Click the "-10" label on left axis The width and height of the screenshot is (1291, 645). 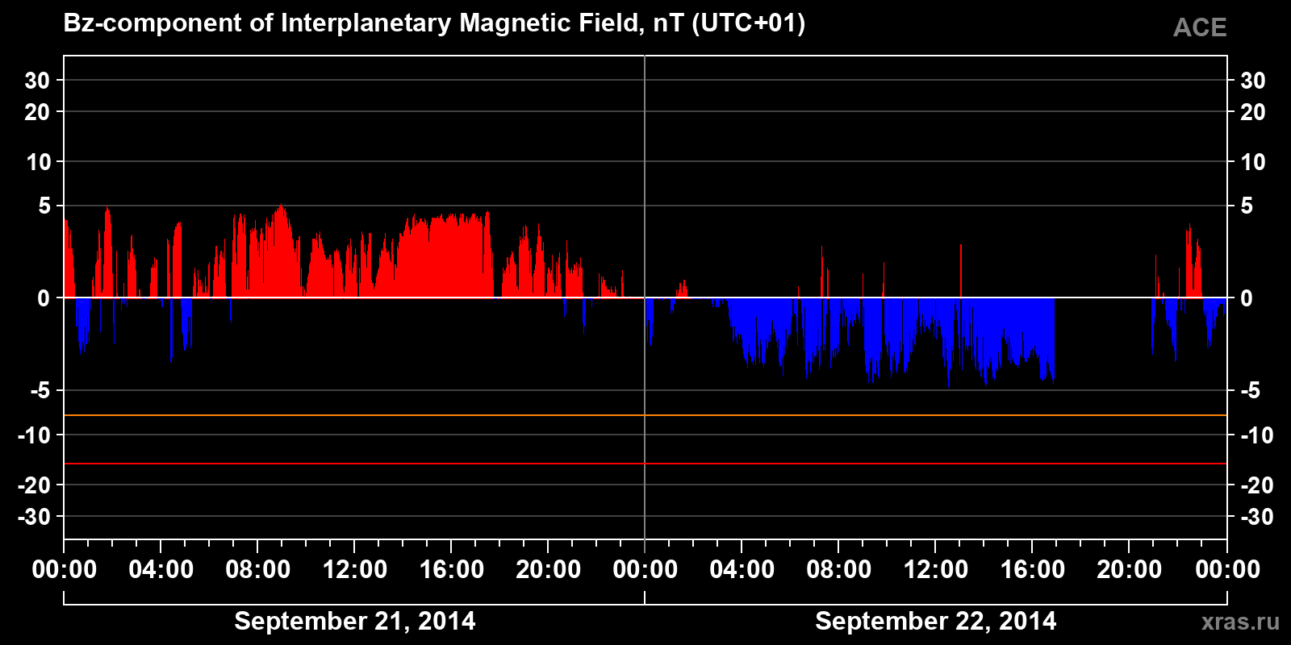point(35,435)
